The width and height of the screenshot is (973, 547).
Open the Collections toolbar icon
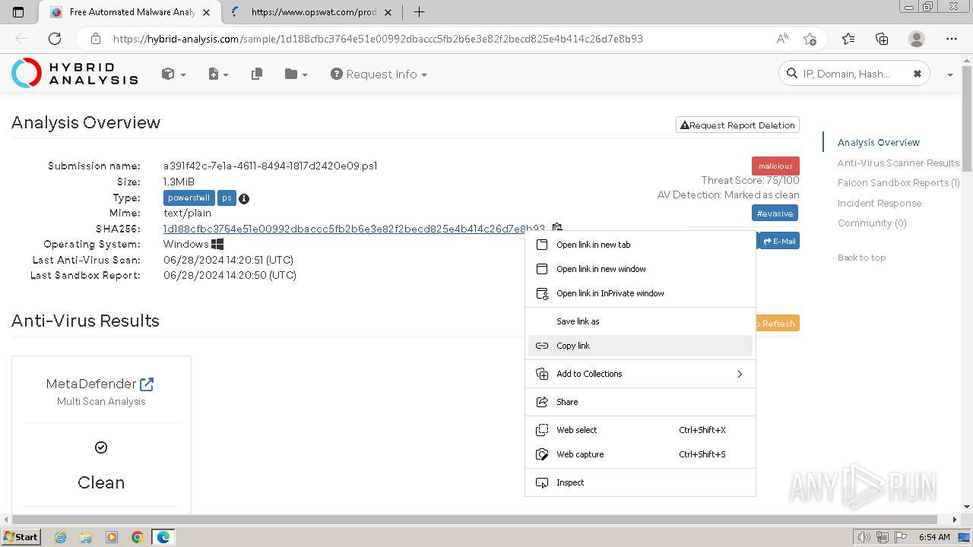tap(882, 39)
